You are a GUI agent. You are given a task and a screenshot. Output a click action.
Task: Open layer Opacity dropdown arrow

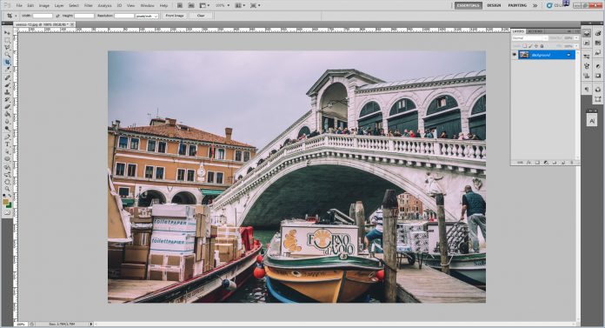pyautogui.click(x=576, y=38)
